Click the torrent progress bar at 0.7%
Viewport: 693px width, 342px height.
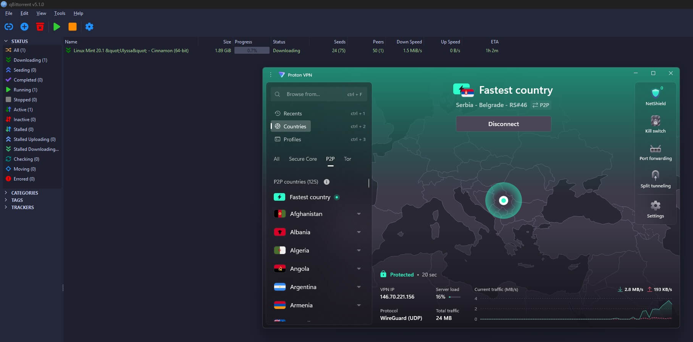pyautogui.click(x=252, y=51)
